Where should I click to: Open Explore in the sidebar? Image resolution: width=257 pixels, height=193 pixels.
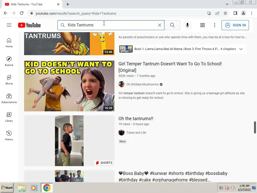(9, 61)
